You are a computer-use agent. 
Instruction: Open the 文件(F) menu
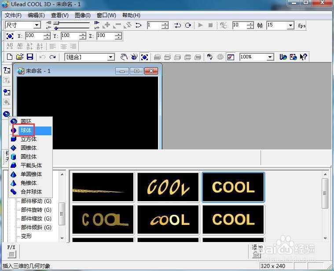(x=13, y=15)
